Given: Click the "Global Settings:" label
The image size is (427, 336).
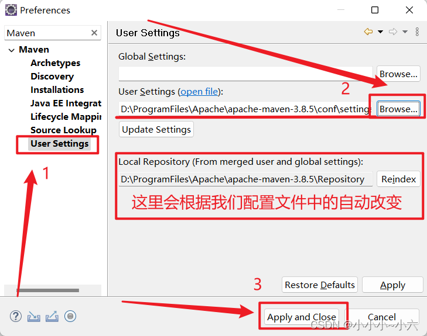Looking at the screenshot, I should click(x=152, y=57).
